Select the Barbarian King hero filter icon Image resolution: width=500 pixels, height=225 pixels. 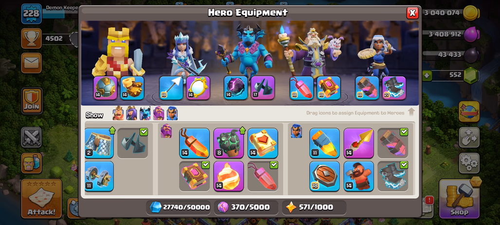tap(118, 113)
